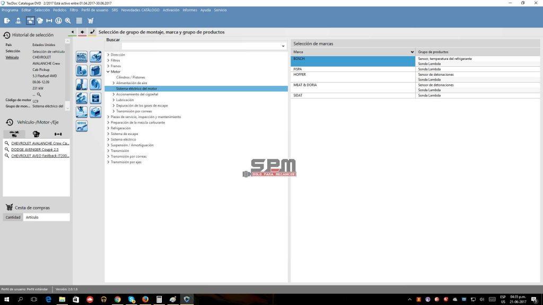The width and height of the screenshot is (543, 305).
Task: Open the oil canister quick-start icon
Action: pyautogui.click(x=95, y=70)
